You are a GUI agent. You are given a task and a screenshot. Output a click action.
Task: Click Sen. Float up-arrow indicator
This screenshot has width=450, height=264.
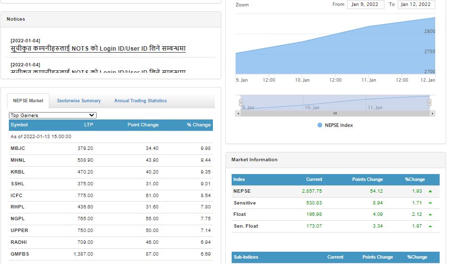[430, 226]
